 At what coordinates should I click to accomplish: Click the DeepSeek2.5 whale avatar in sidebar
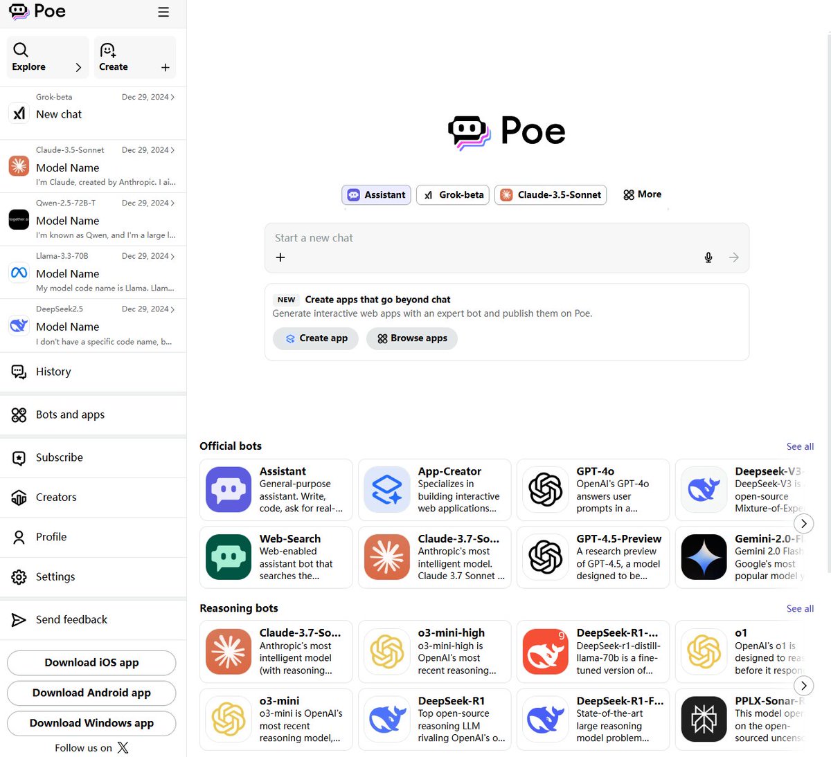click(x=19, y=325)
